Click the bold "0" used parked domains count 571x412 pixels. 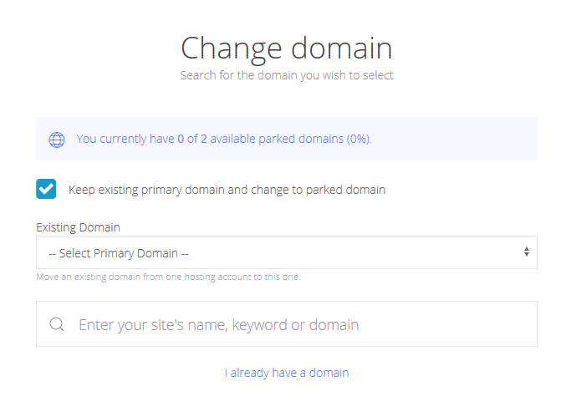point(181,139)
